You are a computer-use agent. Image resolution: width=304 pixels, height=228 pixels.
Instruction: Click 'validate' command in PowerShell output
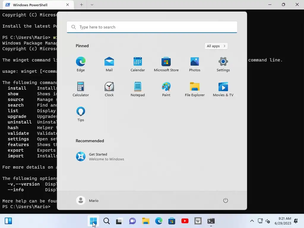click(x=18, y=133)
